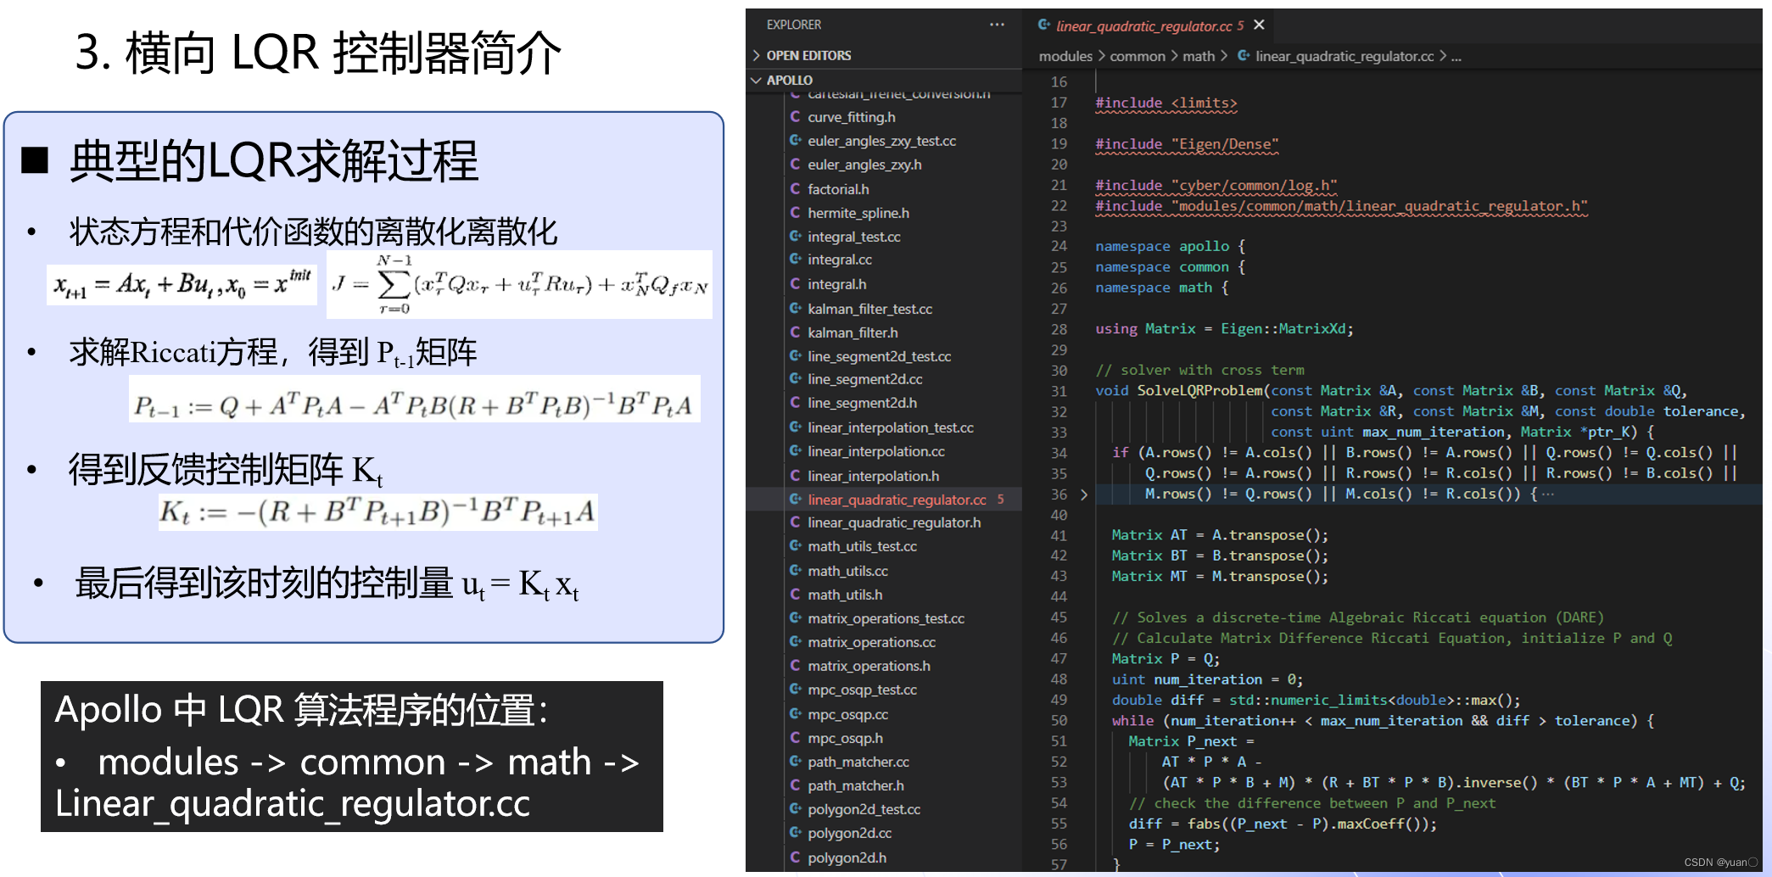Click line number 31 in gutter

pos(1059,391)
